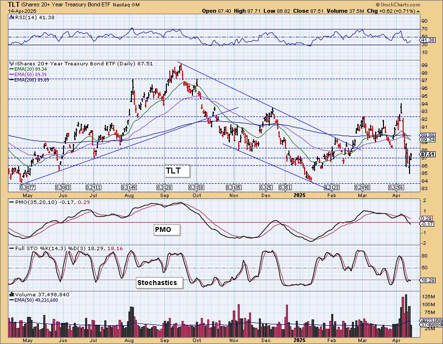Screen dimensions: 443x344
Task: Click the Volume legend bar icon
Action: tap(12, 294)
